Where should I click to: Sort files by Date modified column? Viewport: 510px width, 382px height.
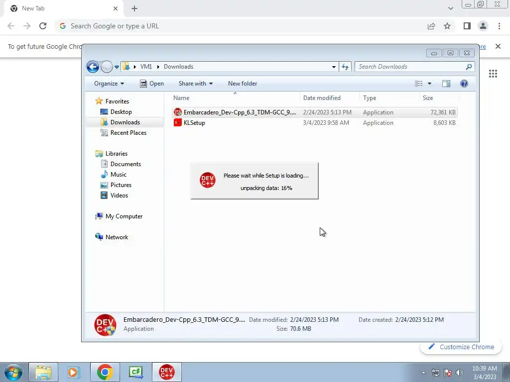pos(330,98)
